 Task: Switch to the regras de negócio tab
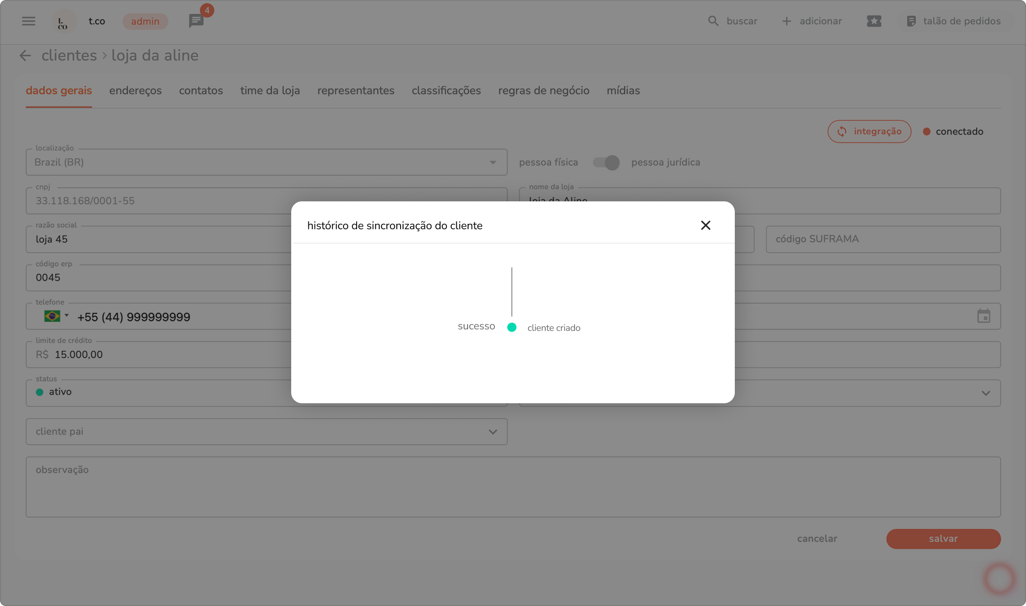(543, 91)
